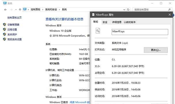
Task: Open the 阅读 Microsoft 软件 license link
Action: 80,102
